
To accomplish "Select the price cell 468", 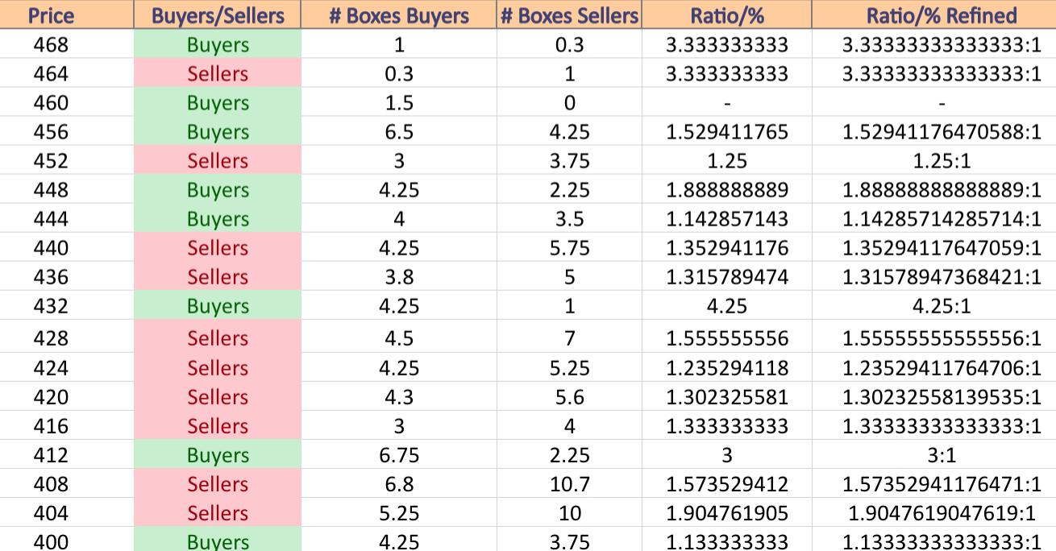I will click(x=51, y=44).
